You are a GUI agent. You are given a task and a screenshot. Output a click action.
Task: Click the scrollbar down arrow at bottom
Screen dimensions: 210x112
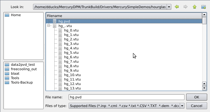(204, 88)
